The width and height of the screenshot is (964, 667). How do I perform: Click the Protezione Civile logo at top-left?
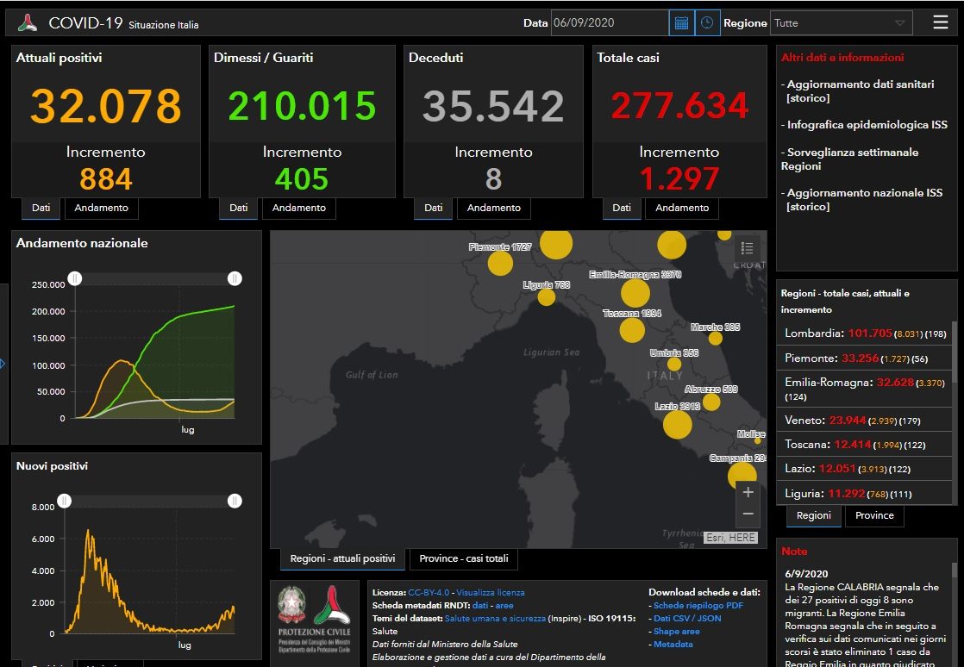point(28,23)
